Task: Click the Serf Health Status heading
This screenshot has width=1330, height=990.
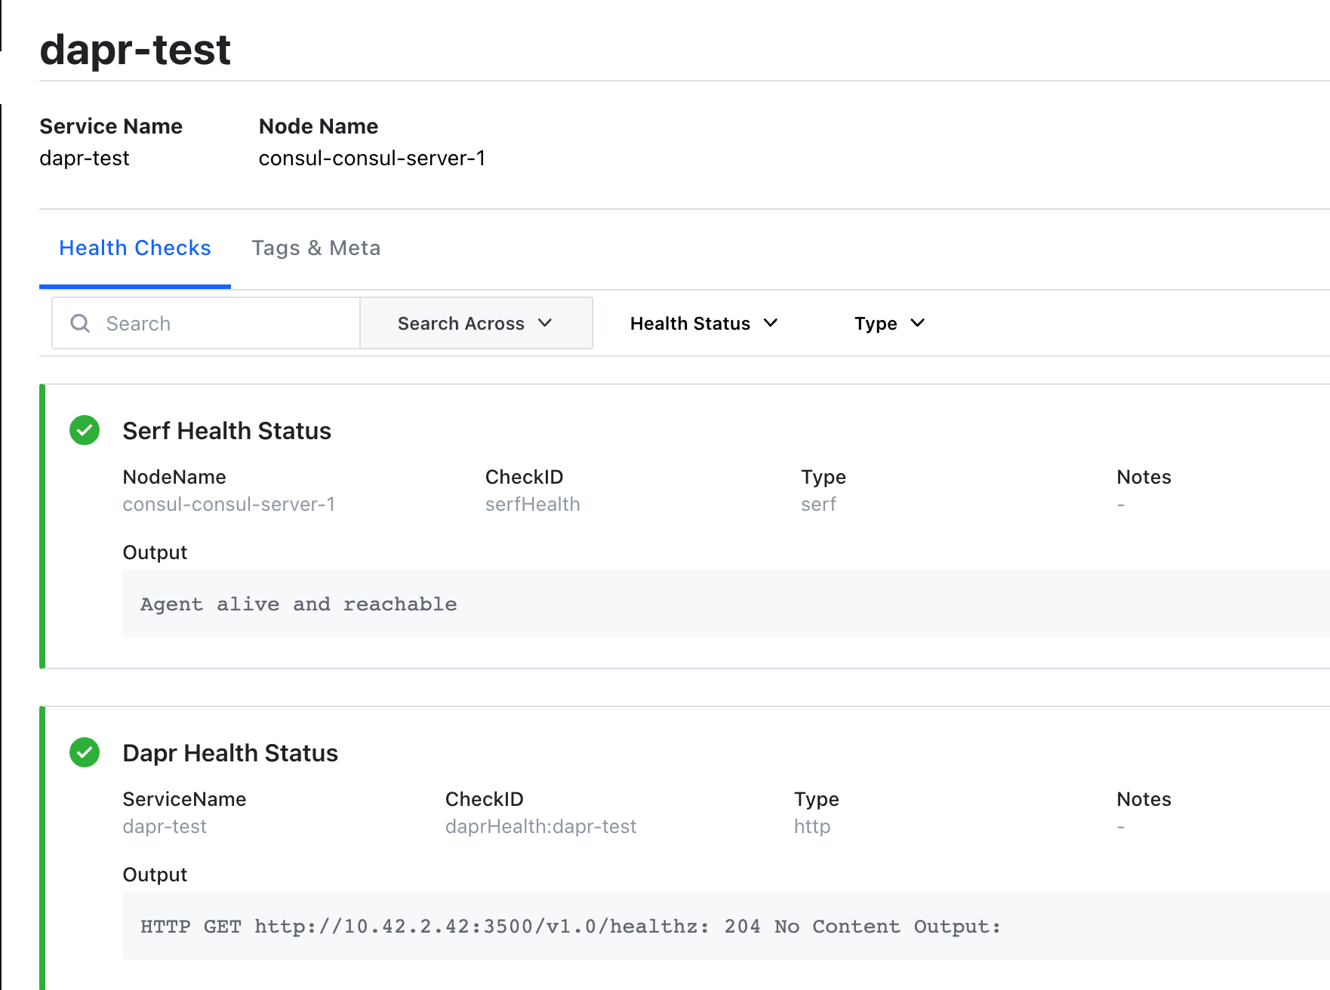Action: [227, 431]
